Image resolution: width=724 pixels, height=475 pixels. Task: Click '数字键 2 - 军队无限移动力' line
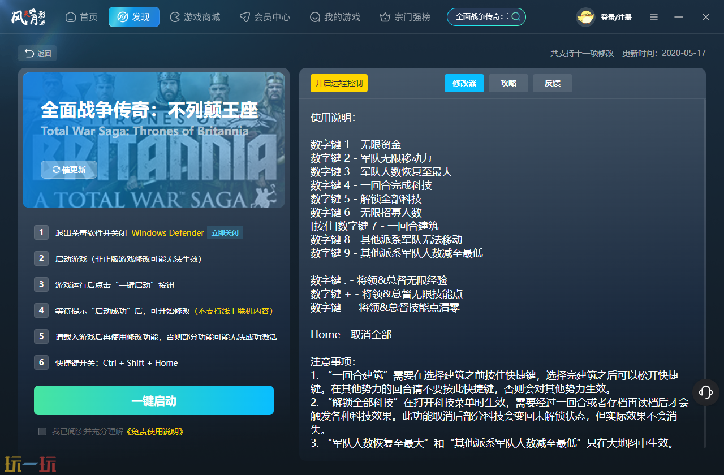click(371, 158)
